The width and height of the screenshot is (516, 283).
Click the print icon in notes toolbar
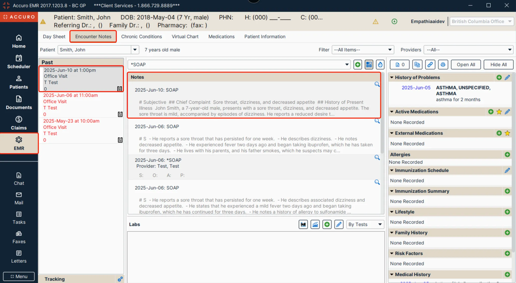coord(443,65)
